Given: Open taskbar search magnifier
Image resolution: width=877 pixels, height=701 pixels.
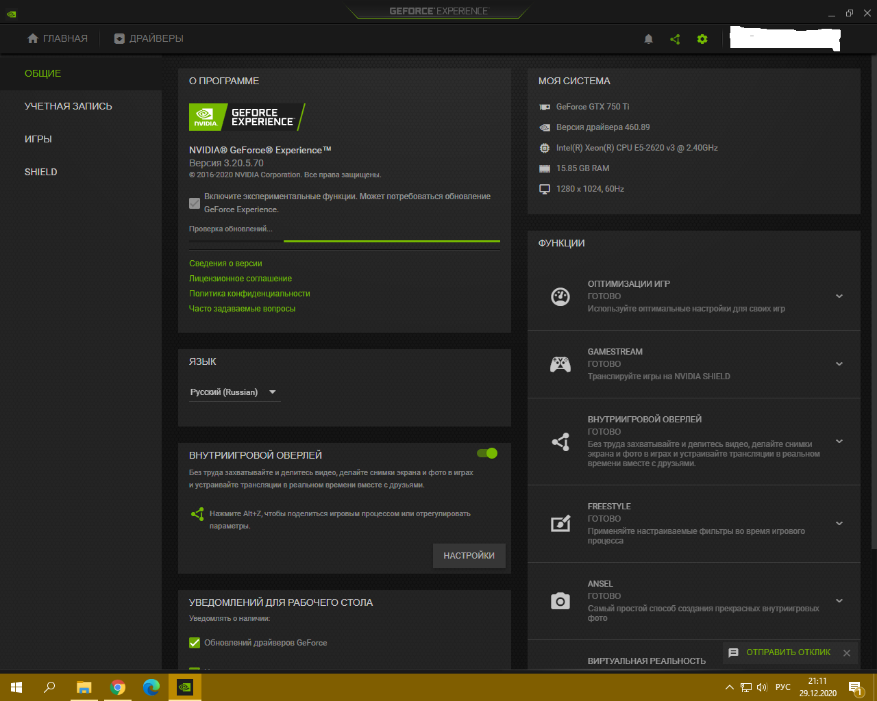Looking at the screenshot, I should 49,687.
